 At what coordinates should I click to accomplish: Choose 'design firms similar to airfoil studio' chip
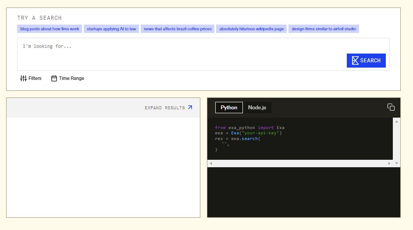(324, 29)
